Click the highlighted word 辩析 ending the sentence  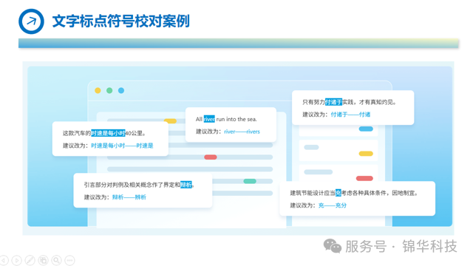[186, 185]
